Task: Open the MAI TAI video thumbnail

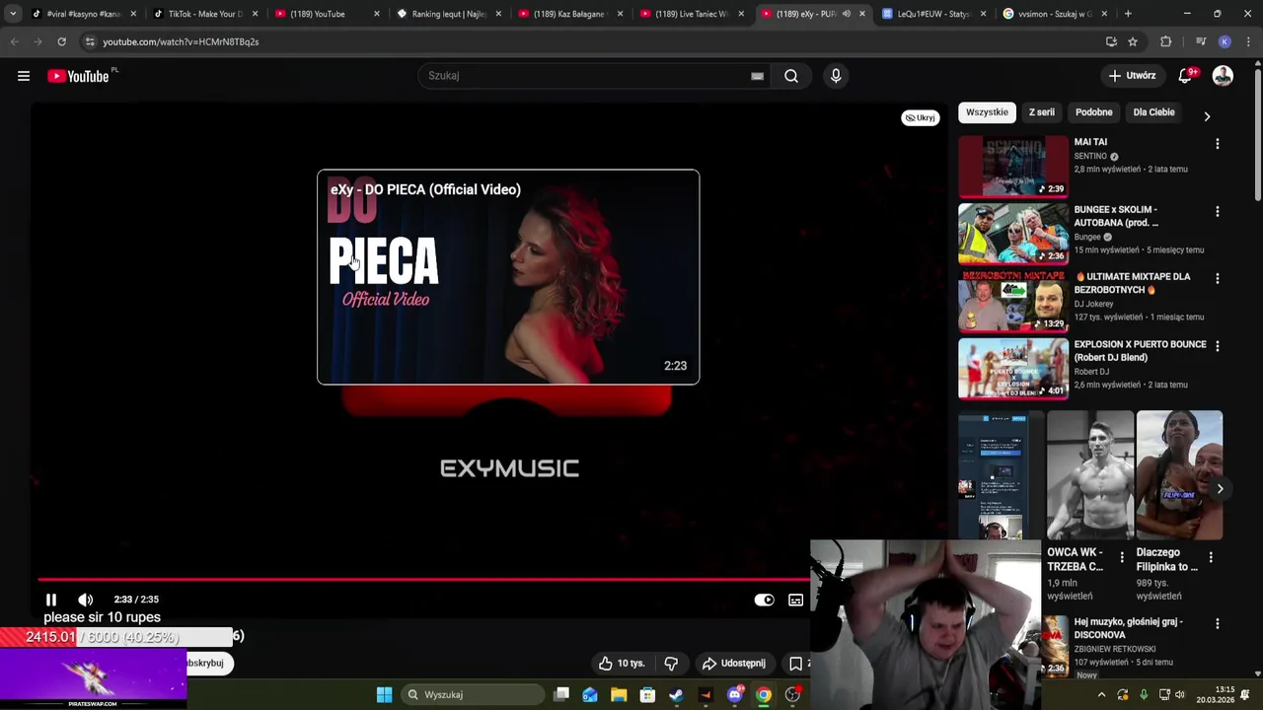Action: point(1013,167)
